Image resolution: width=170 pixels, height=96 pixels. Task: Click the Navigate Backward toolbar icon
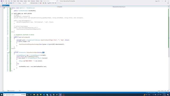point(2,3)
